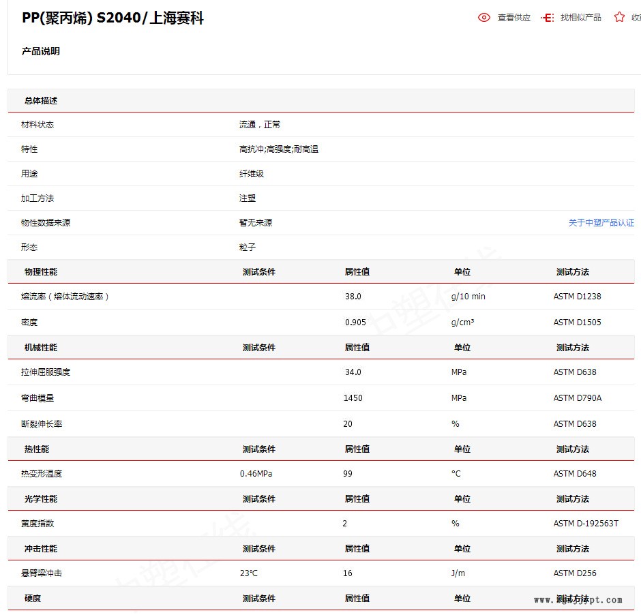Viewport: 641px width, 615px height.
Task: Click the 光学性能 section header
Action: point(41,499)
